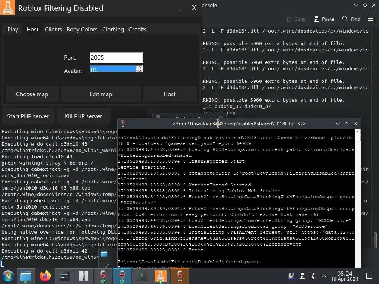Open the Body Colors tab

pyautogui.click(x=82, y=30)
